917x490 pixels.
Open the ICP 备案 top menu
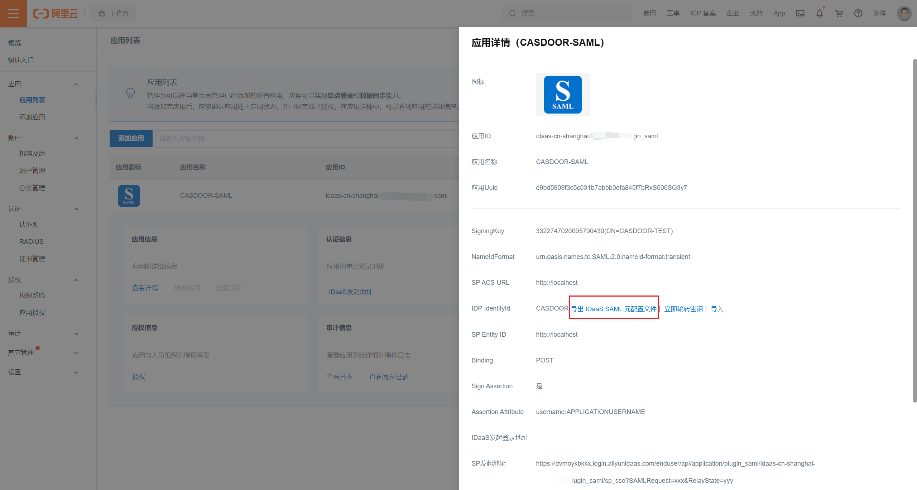tap(703, 13)
